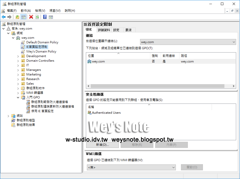Click the 路徑 column header

207,56
